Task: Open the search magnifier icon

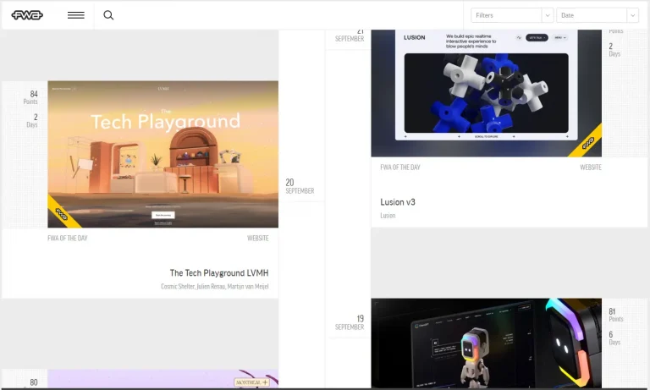Action: tap(108, 15)
